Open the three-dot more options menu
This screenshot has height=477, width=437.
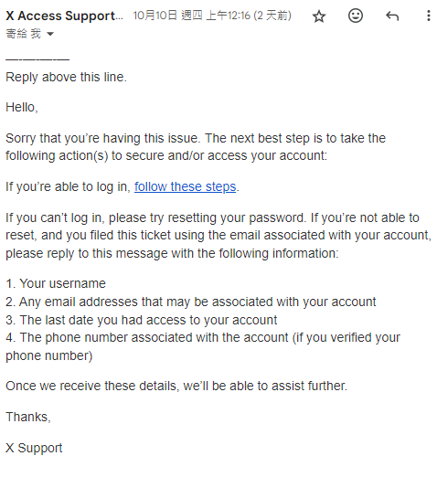(x=428, y=16)
